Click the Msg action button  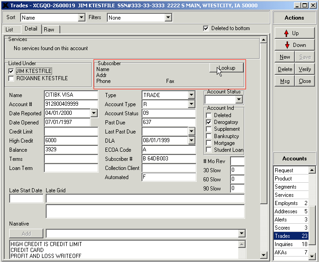(x=285, y=81)
